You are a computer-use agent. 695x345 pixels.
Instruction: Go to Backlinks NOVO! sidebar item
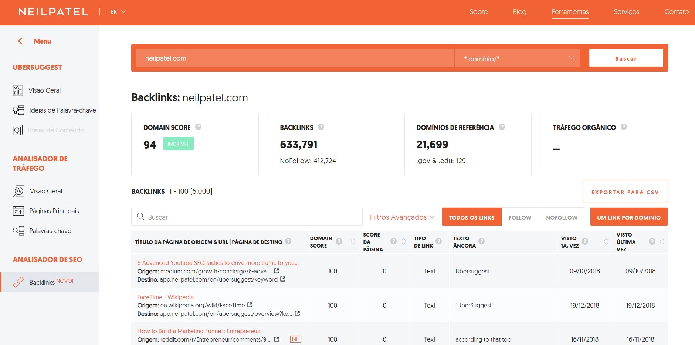pyautogui.click(x=50, y=282)
